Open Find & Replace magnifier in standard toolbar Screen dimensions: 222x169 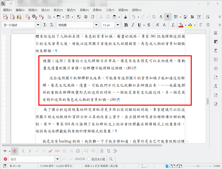(x=154, y=17)
